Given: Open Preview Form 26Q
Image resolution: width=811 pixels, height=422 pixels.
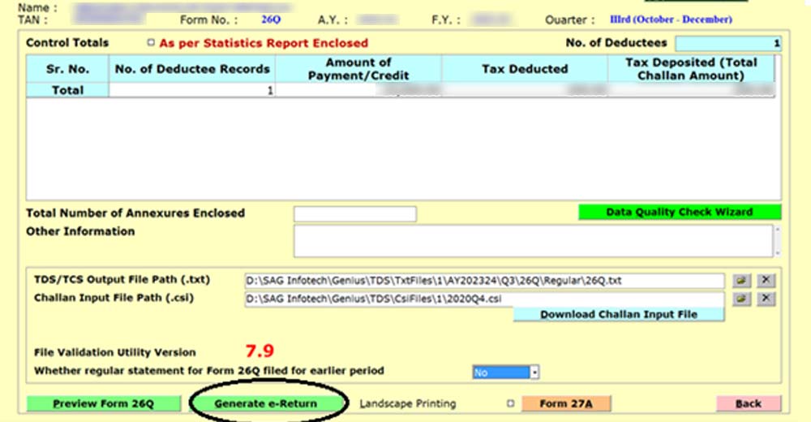Looking at the screenshot, I should (x=103, y=403).
